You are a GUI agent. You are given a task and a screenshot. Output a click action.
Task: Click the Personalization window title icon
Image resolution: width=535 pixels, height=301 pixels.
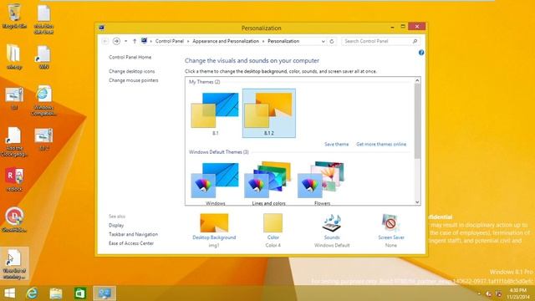click(x=102, y=28)
